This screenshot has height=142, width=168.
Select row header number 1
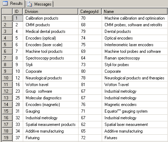[x=7, y=18]
